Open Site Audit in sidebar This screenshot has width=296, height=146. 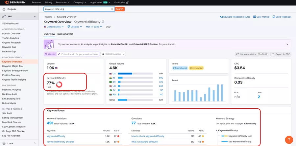(x=7, y=113)
